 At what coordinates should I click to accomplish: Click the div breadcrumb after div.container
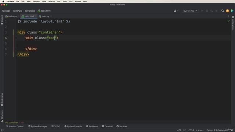tap(22, 122)
